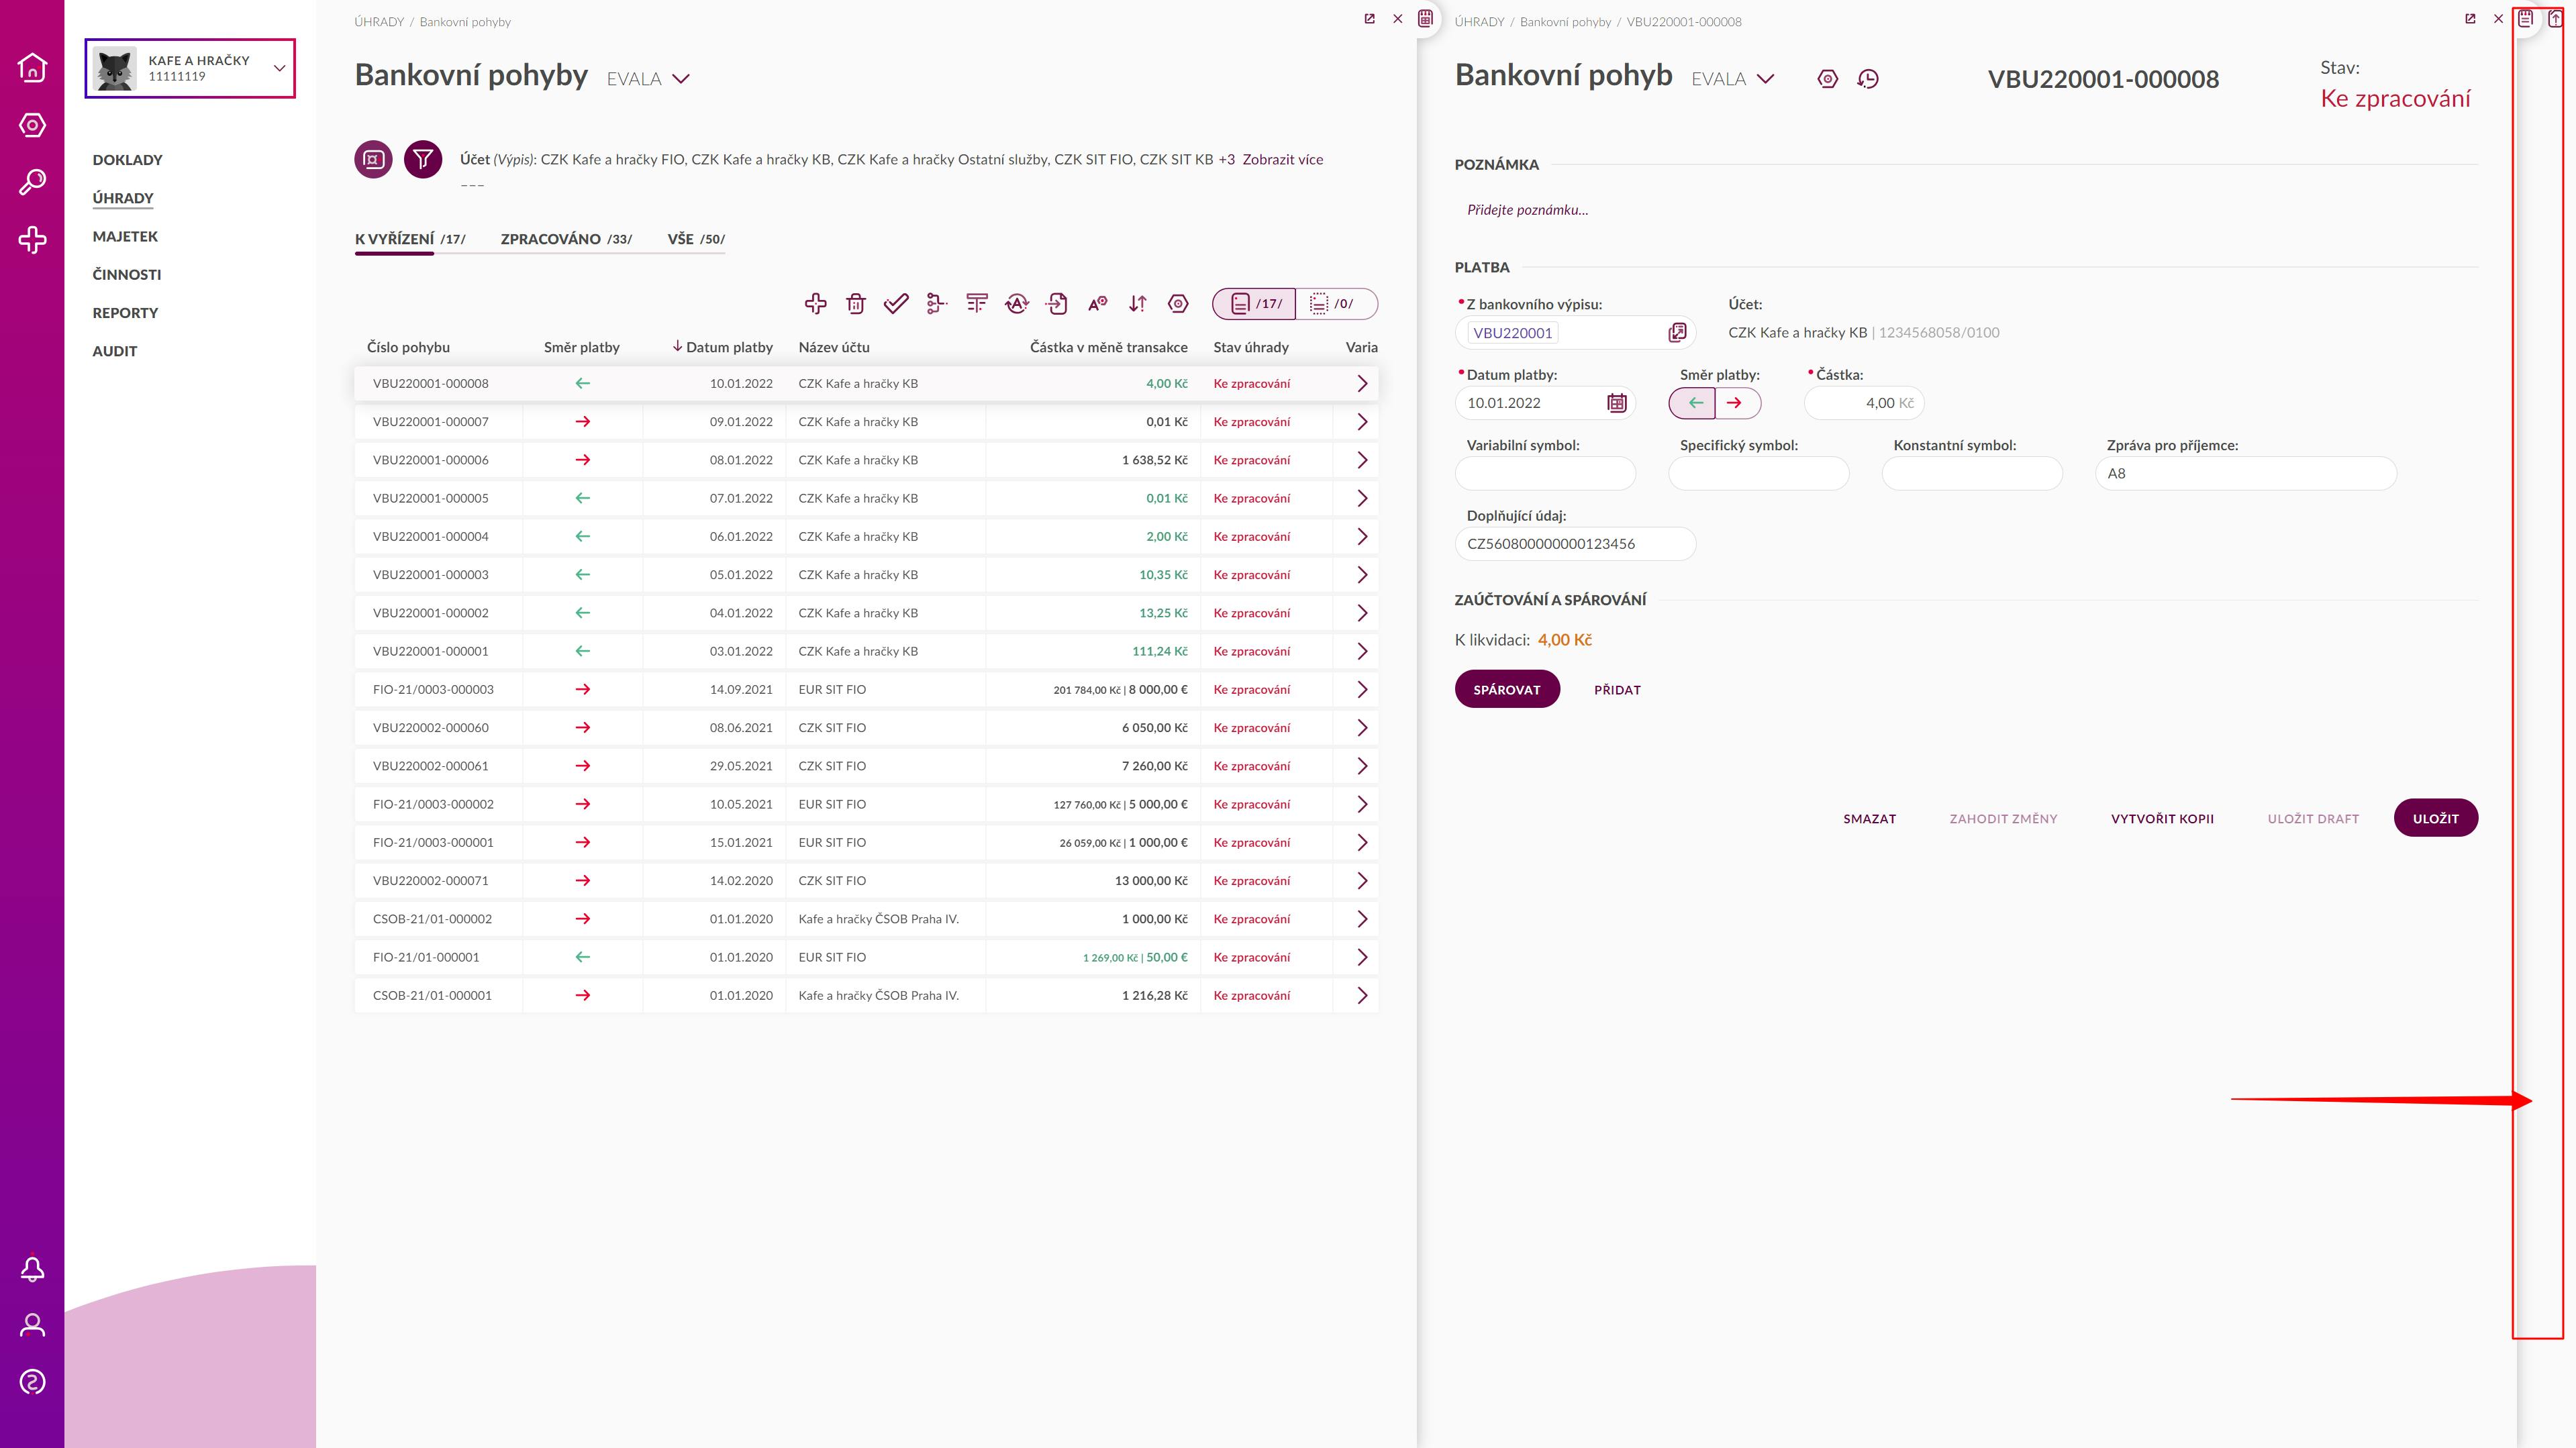The height and width of the screenshot is (1448, 2576).
Task: Open list settings hexagon icon in toolbar
Action: tap(1178, 303)
